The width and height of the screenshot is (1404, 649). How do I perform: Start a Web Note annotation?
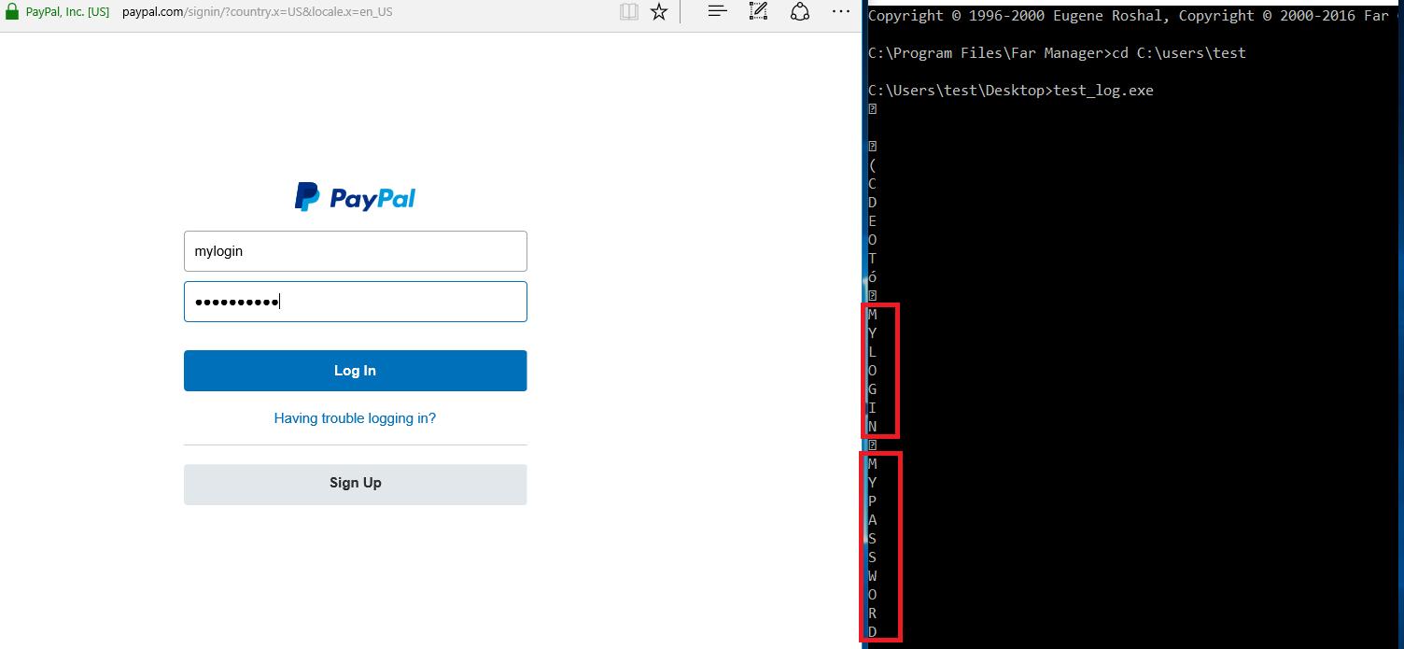pos(757,11)
